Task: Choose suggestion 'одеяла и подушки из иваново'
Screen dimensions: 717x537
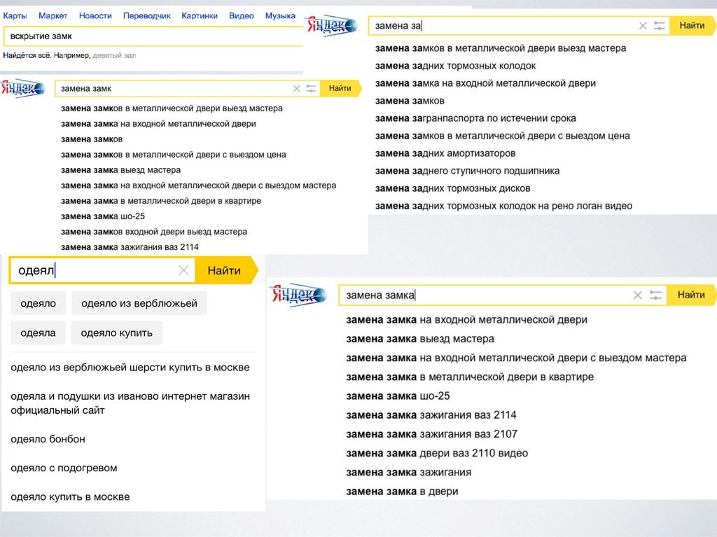Action: pos(130,403)
